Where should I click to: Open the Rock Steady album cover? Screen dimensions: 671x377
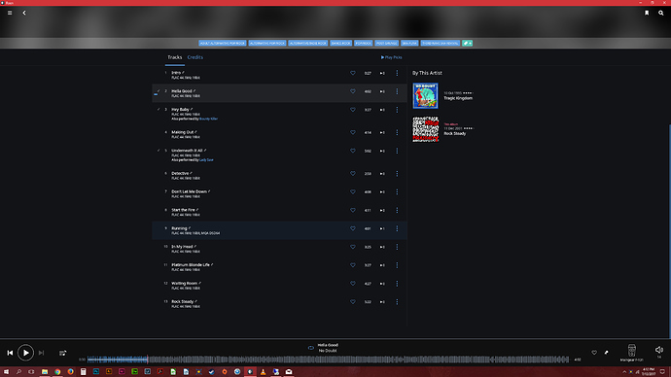[425, 129]
